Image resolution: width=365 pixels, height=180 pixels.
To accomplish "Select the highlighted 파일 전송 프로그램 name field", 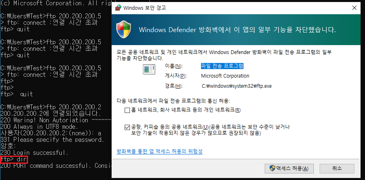I will coord(222,66).
